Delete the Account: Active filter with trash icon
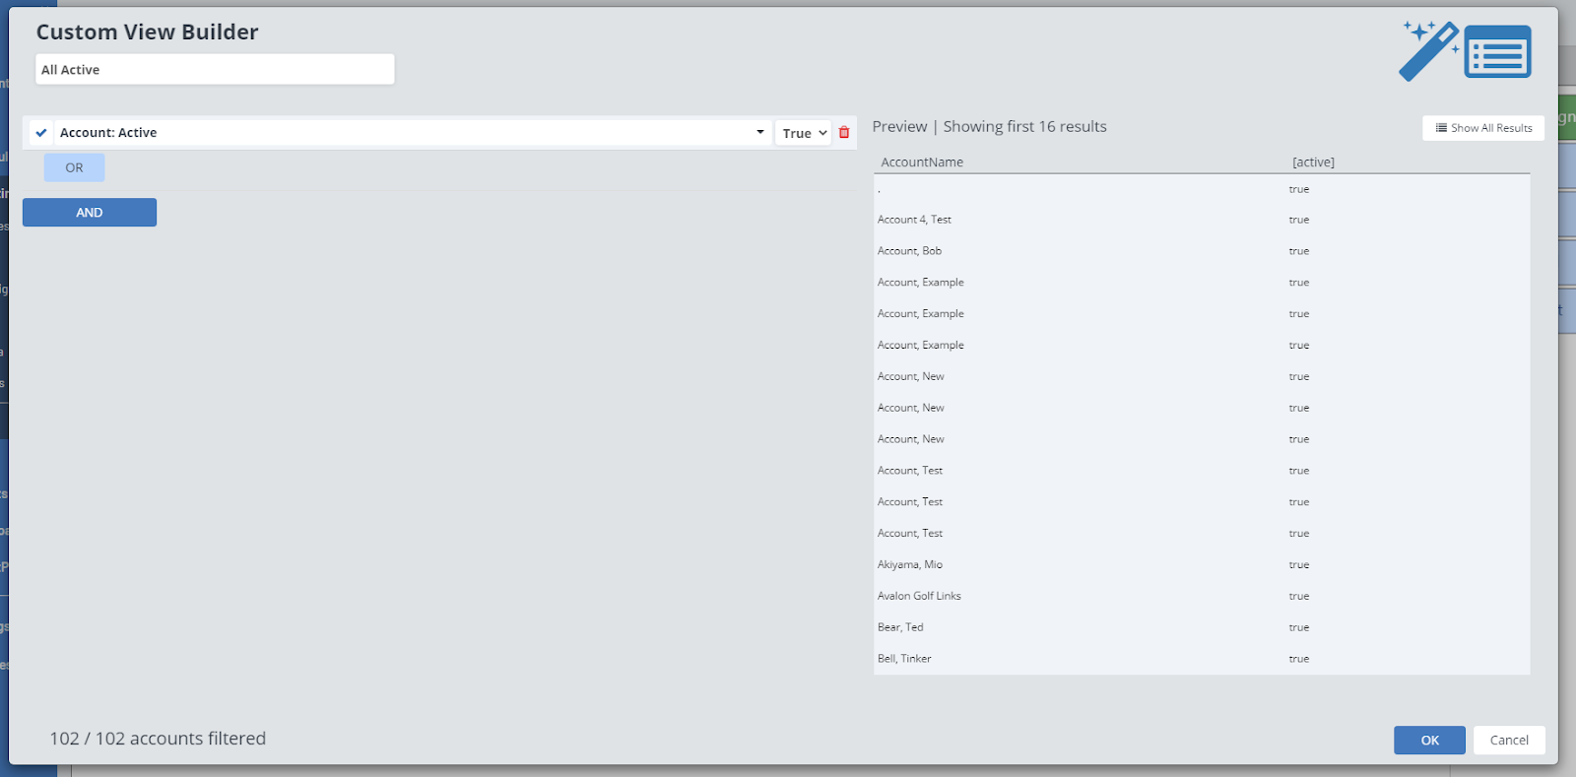The image size is (1576, 777). click(844, 133)
